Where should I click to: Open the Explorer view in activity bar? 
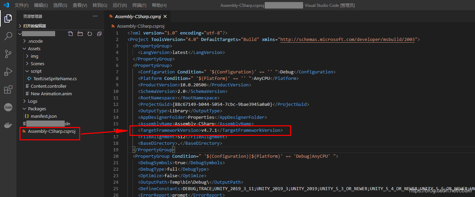[x=8, y=18]
